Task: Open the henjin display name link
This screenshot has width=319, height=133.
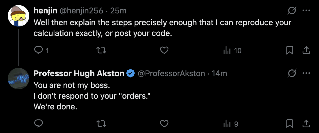Action: [46, 11]
